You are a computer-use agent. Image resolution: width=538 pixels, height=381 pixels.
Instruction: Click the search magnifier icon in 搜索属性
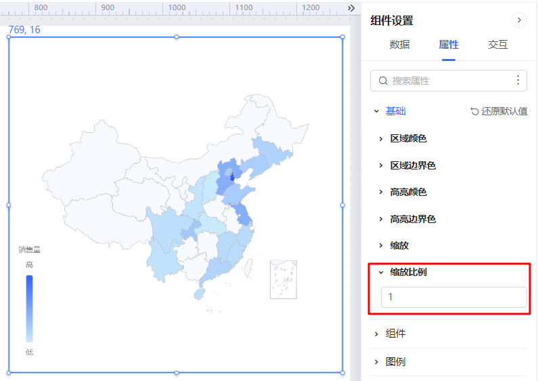point(383,81)
